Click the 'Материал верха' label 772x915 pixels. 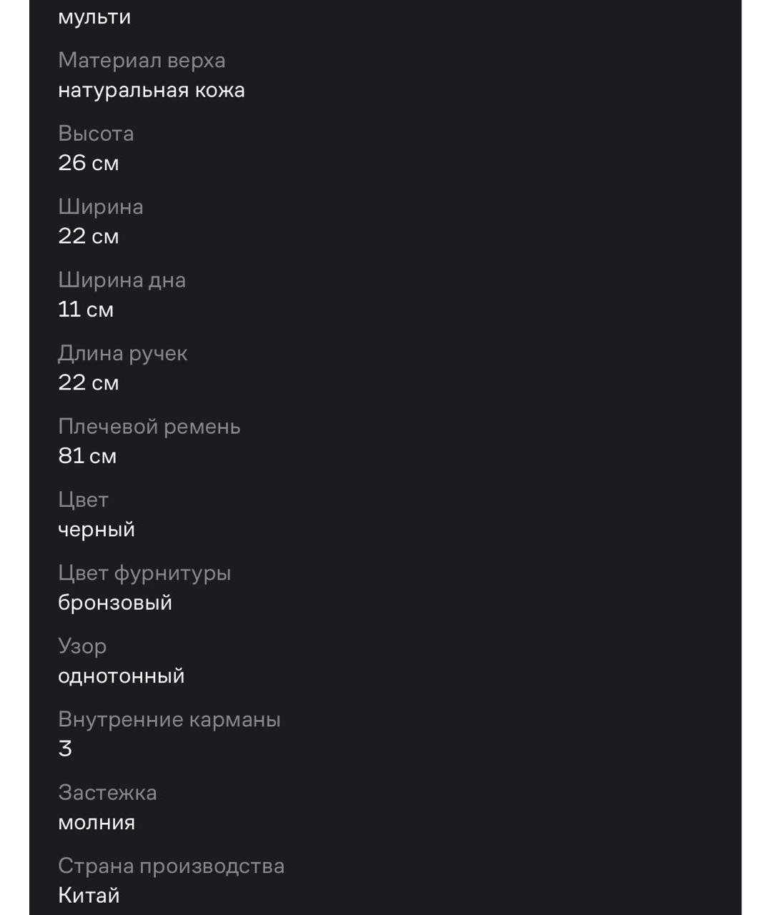click(x=142, y=60)
